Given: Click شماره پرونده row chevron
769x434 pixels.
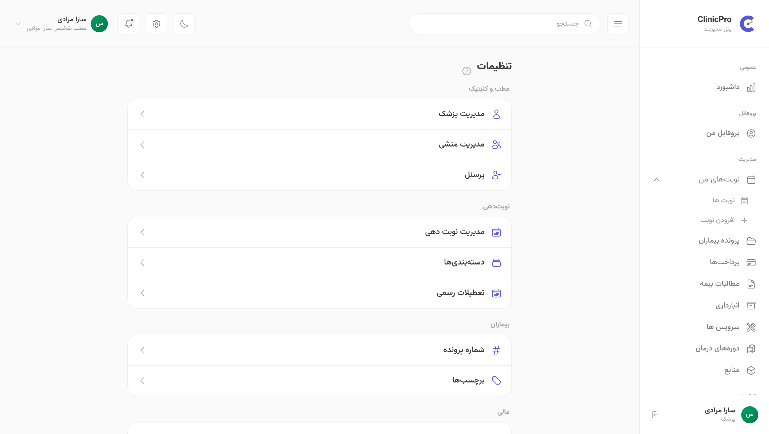Looking at the screenshot, I should [x=142, y=350].
